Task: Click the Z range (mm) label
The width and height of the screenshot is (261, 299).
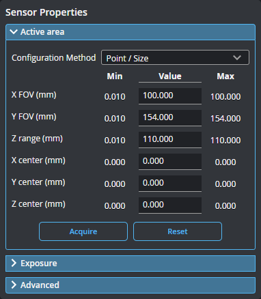Action: [37, 139]
